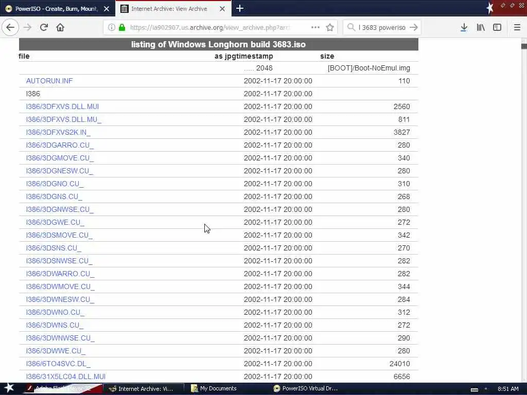This screenshot has height=395, width=527.
Task: Reload the page with refresh icon
Action: pos(44,27)
